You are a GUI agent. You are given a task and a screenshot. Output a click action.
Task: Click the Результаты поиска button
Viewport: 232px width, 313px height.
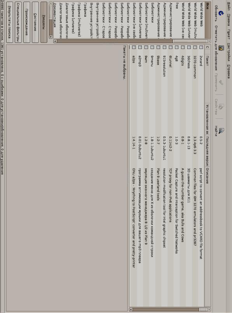(9, 22)
